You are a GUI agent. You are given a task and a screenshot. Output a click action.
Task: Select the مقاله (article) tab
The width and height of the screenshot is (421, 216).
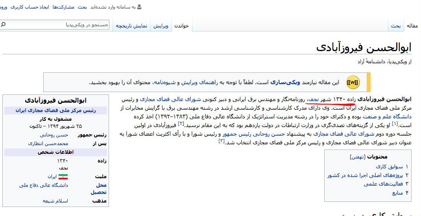(x=412, y=26)
